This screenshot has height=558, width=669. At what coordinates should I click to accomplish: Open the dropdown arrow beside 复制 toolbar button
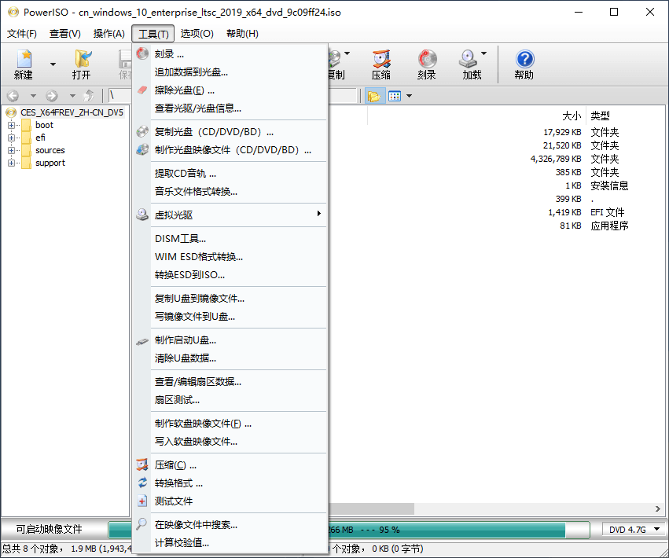347,53
